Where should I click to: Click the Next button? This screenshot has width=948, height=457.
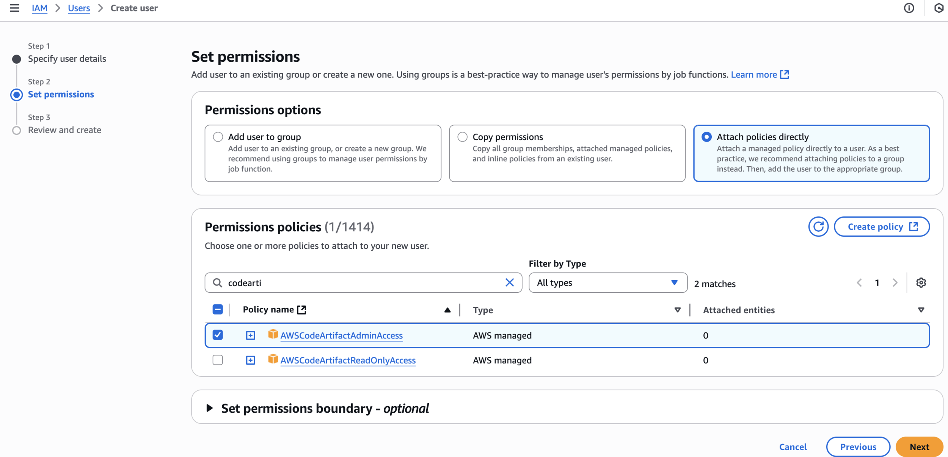[919, 447]
